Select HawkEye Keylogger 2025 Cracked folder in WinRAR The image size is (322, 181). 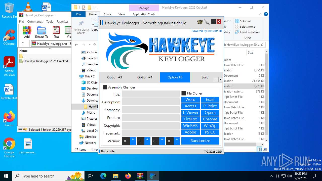point(45,61)
